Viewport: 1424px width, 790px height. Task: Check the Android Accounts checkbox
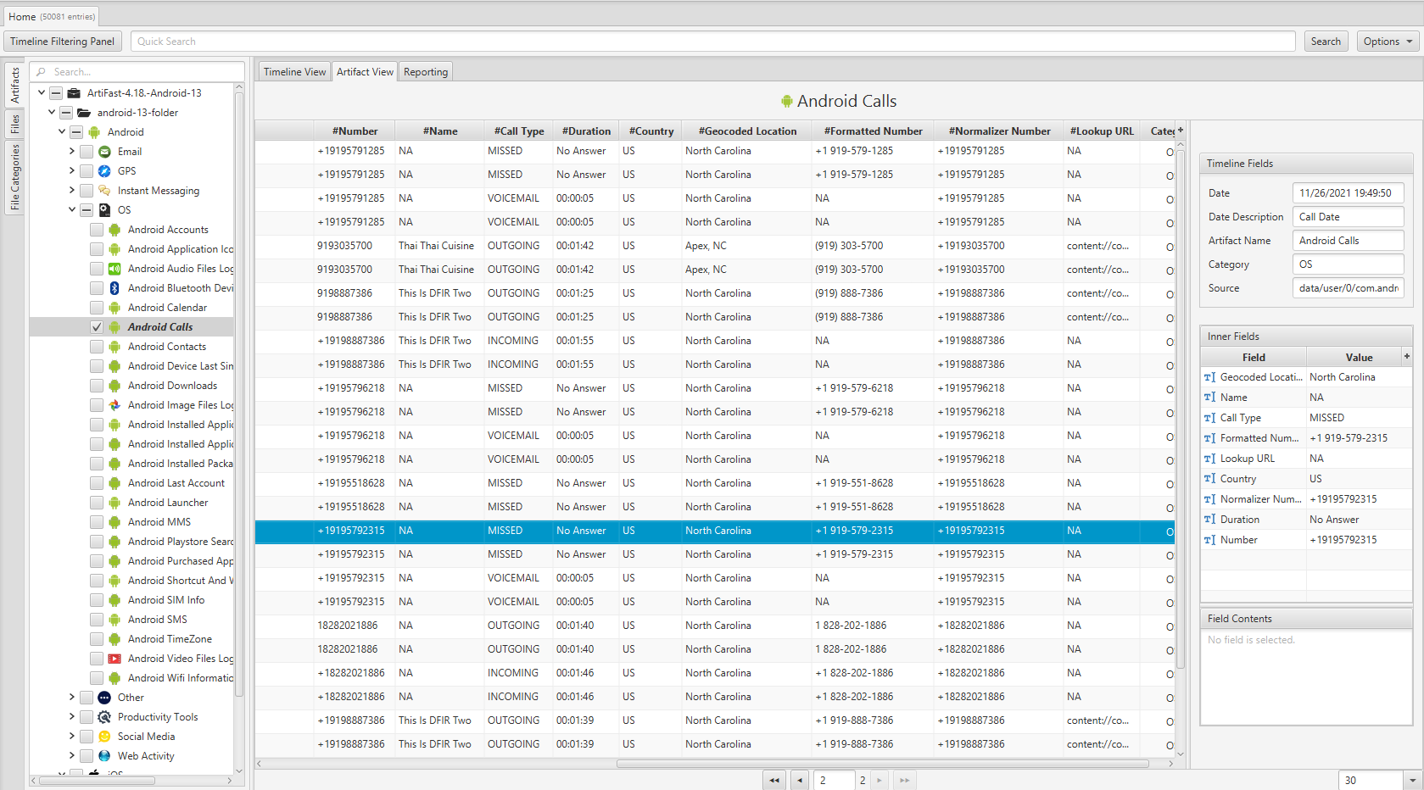pyautogui.click(x=97, y=230)
